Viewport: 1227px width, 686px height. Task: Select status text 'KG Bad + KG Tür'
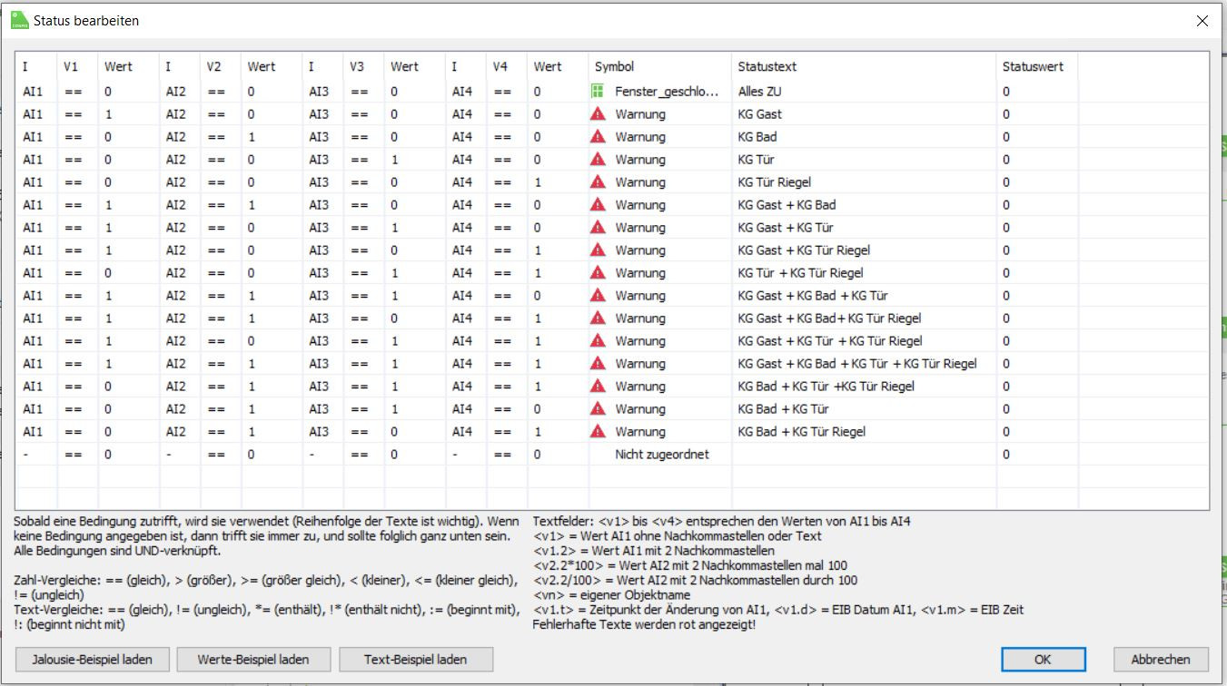click(x=784, y=409)
